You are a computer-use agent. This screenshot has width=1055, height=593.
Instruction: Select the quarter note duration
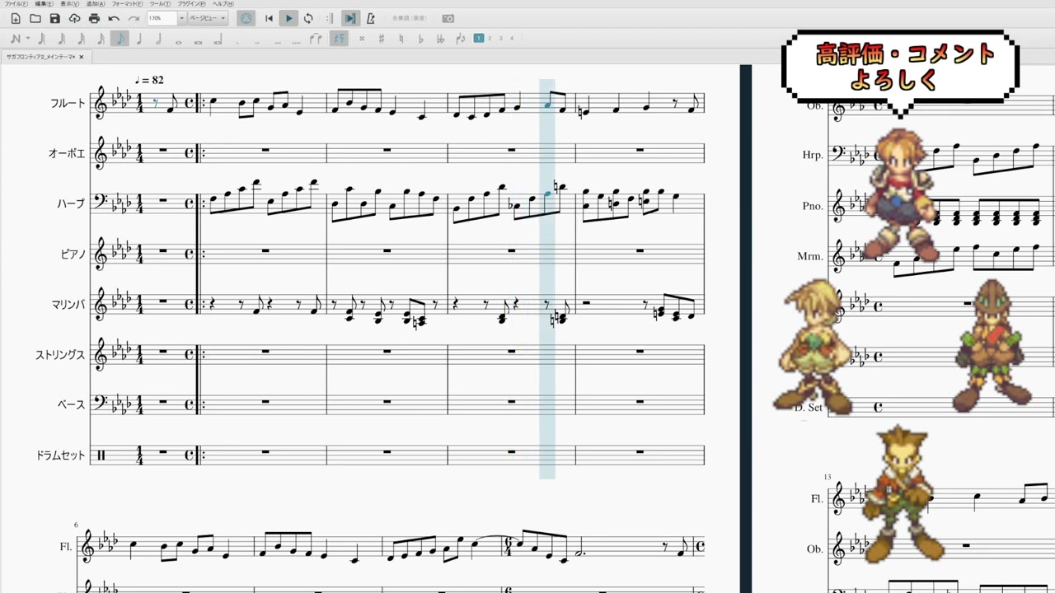point(138,38)
